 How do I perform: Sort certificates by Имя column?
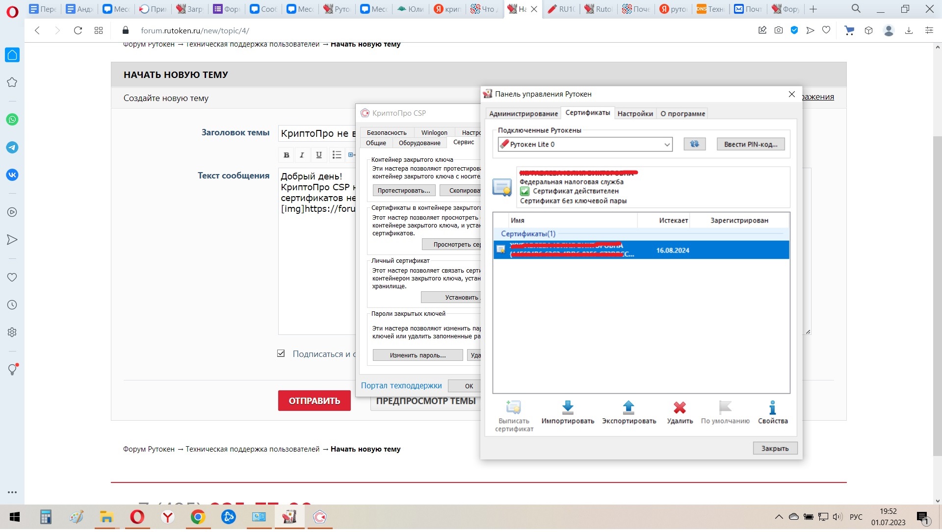tap(517, 221)
